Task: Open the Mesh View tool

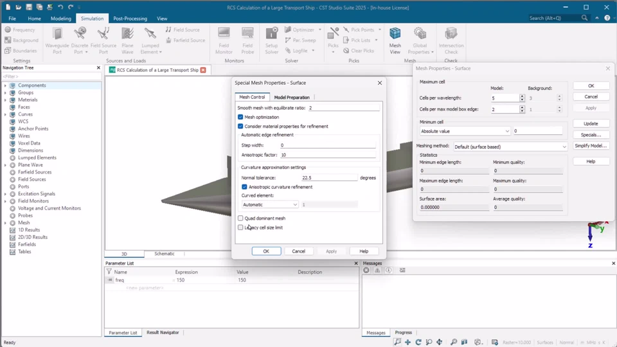Action: 395,40
